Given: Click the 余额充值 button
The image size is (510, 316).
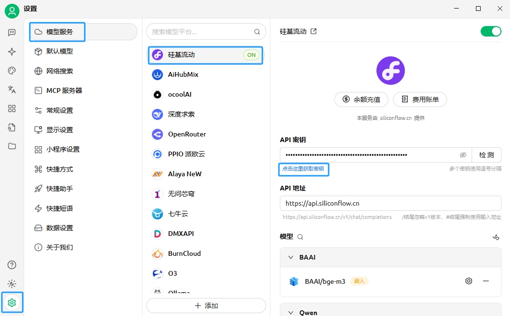Looking at the screenshot, I should 361,99.
